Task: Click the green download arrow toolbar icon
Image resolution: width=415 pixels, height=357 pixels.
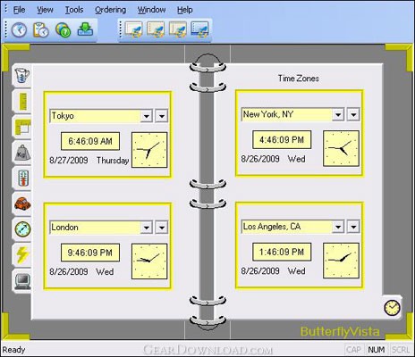Action: tap(85, 29)
